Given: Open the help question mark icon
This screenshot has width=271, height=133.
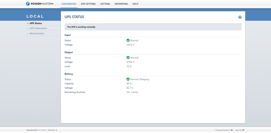Looking at the screenshot, I should 240,17.
